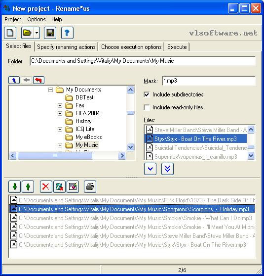Screen dimensions: 264x276
Task: Click the Mask input field
Action: 209,81
